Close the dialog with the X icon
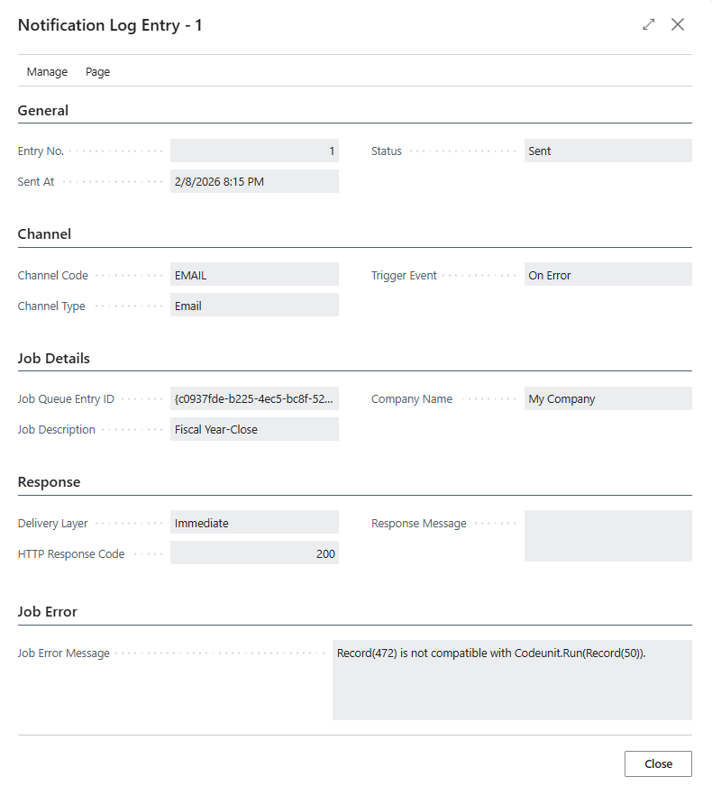 678,25
